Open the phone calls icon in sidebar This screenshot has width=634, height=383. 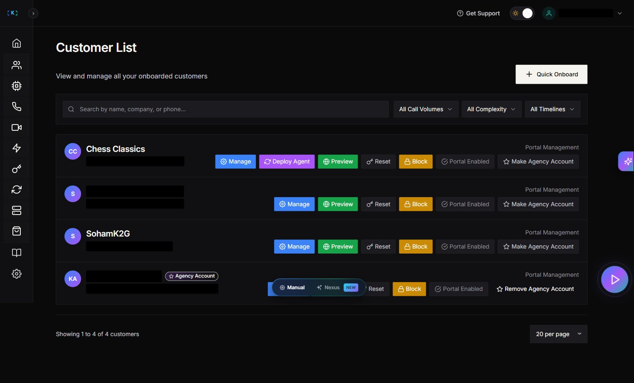(17, 107)
